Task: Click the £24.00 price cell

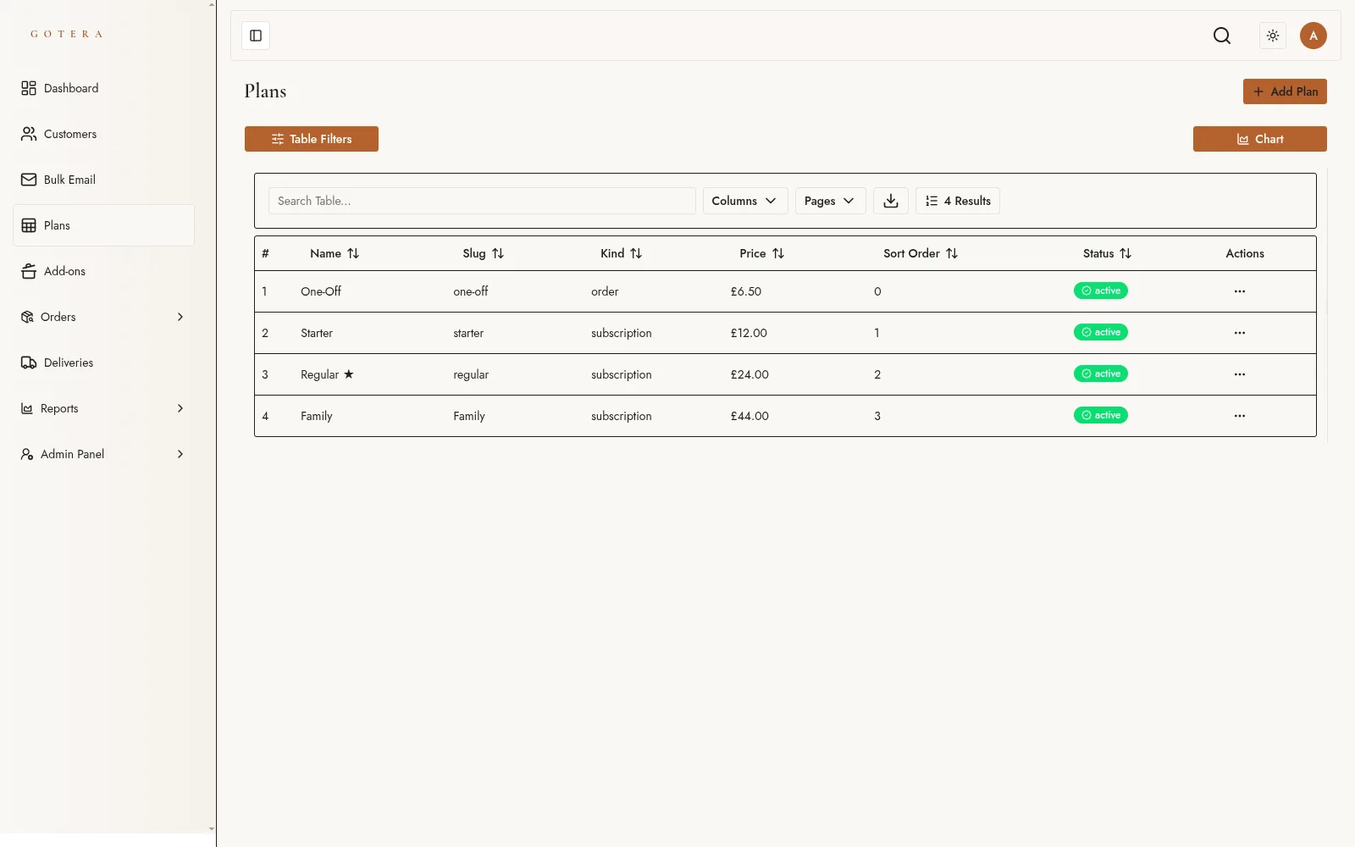Action: pyautogui.click(x=749, y=374)
